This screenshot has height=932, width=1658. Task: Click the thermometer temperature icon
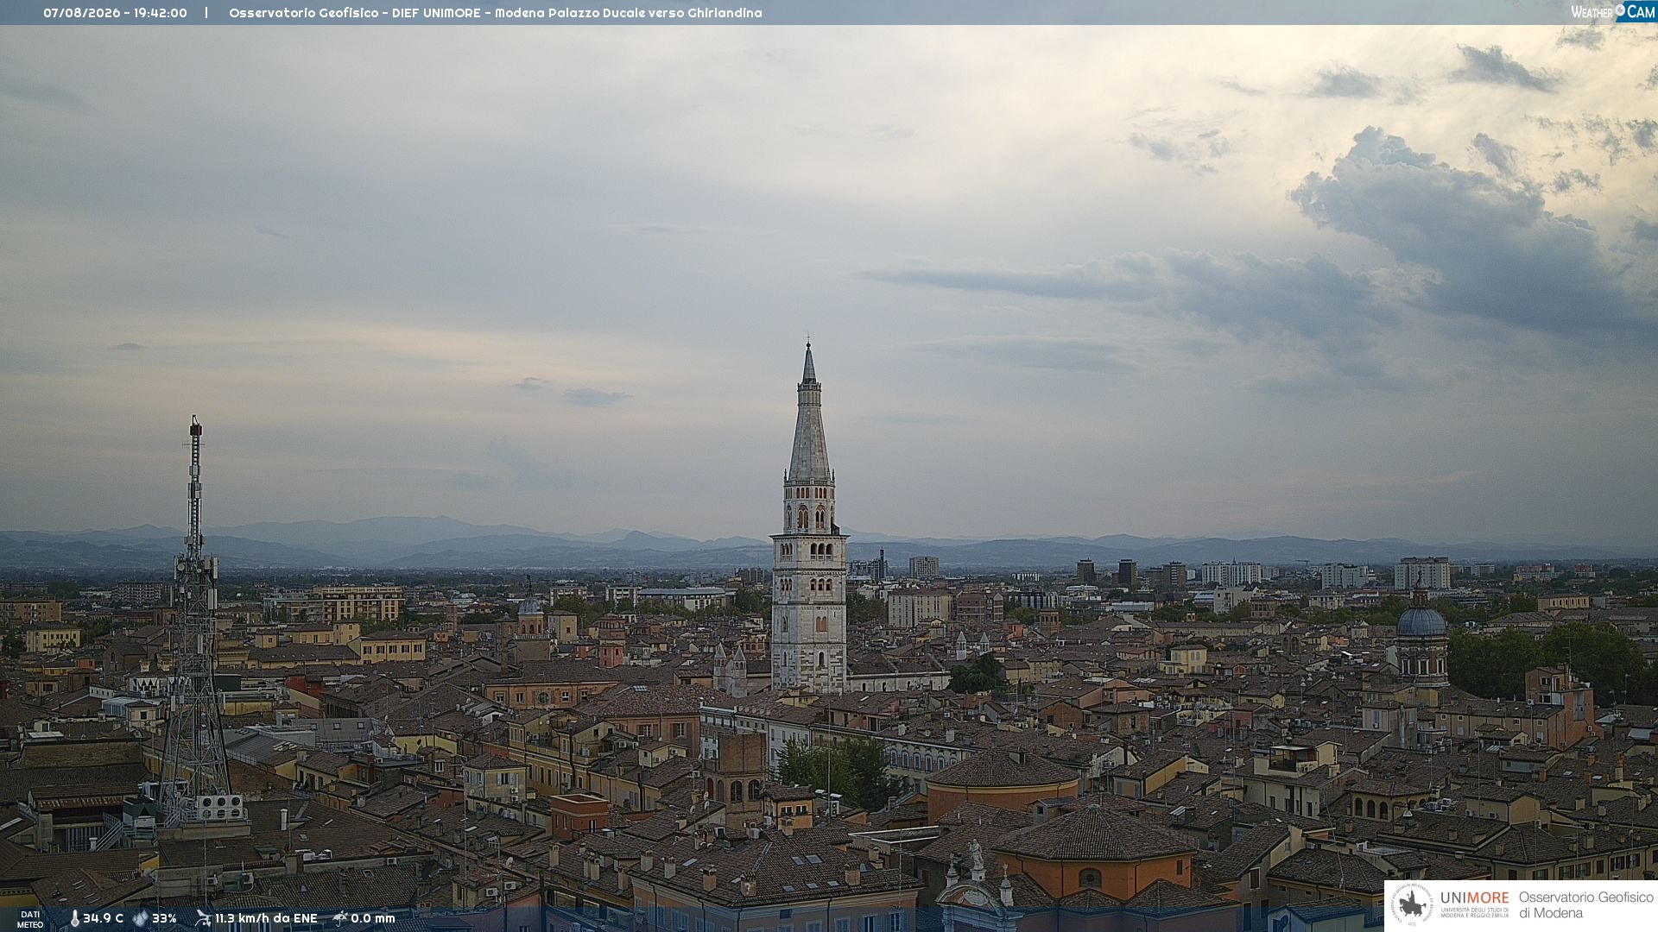point(74,919)
